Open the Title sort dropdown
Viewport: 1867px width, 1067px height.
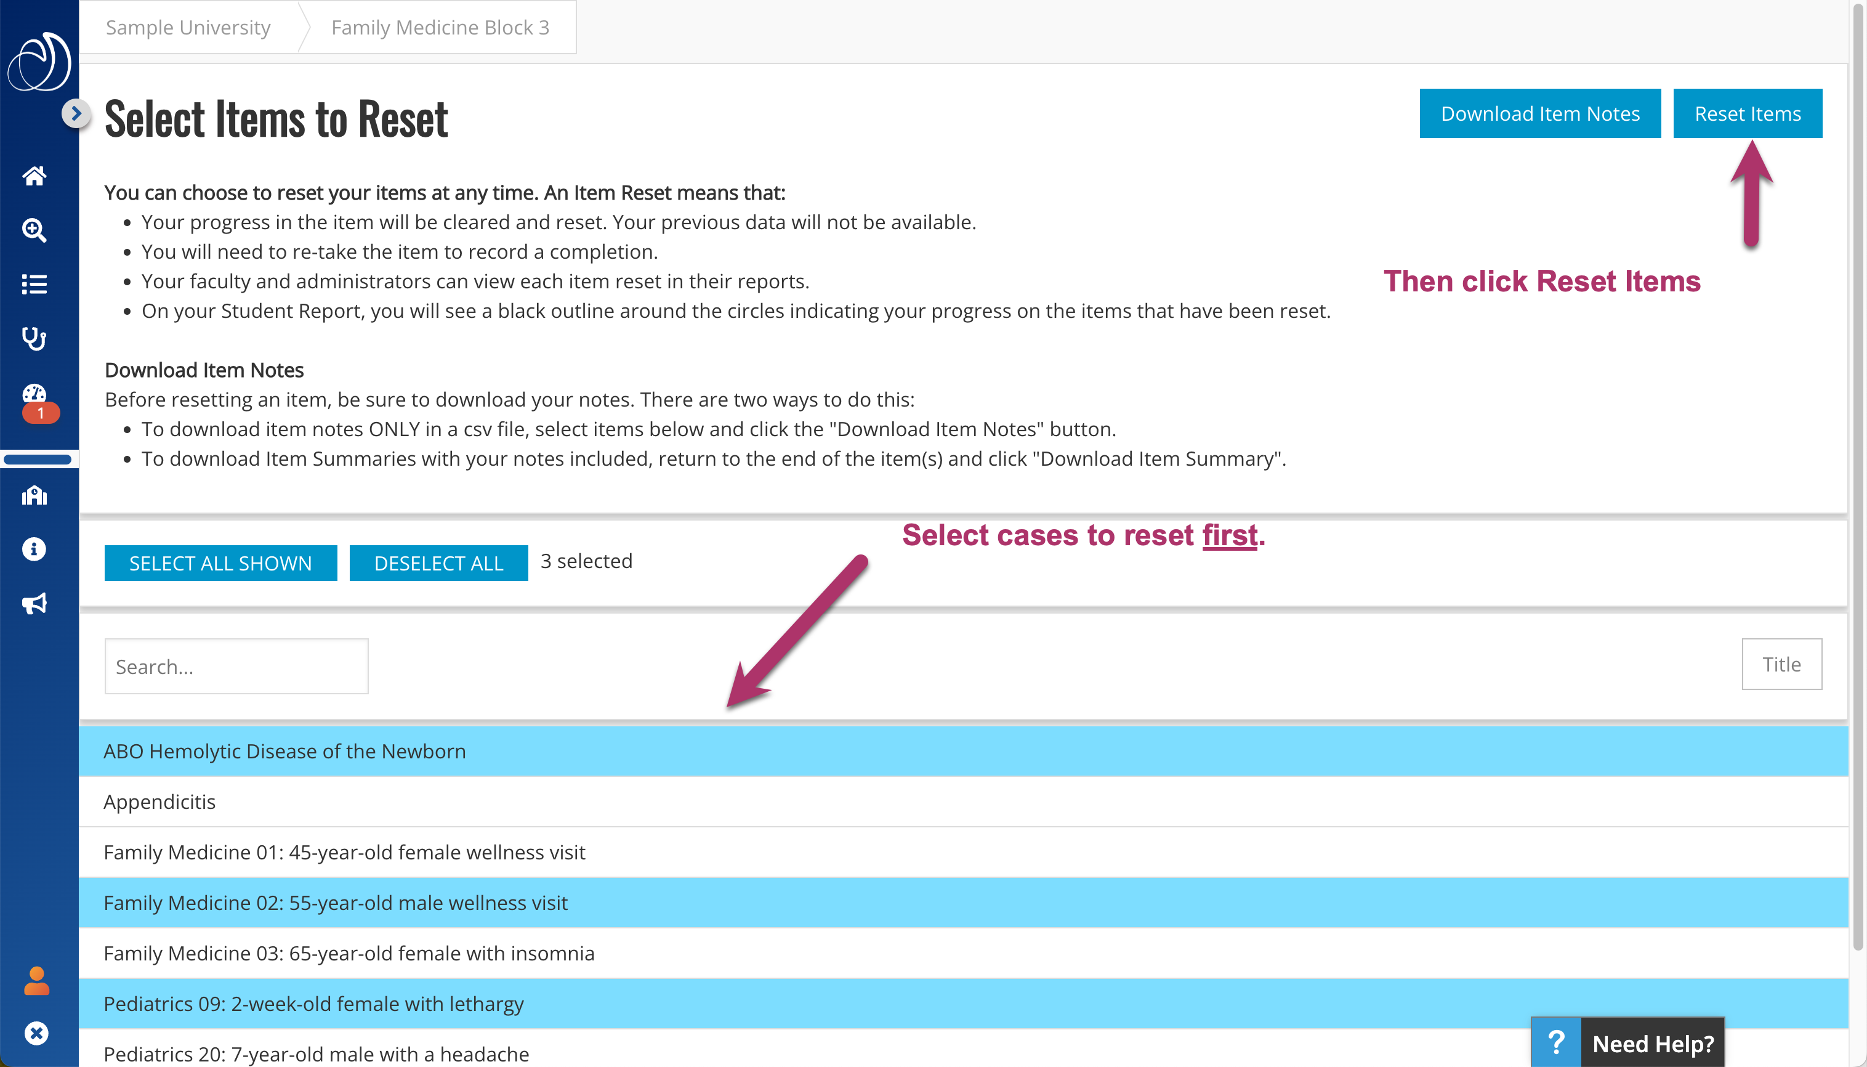(1781, 664)
